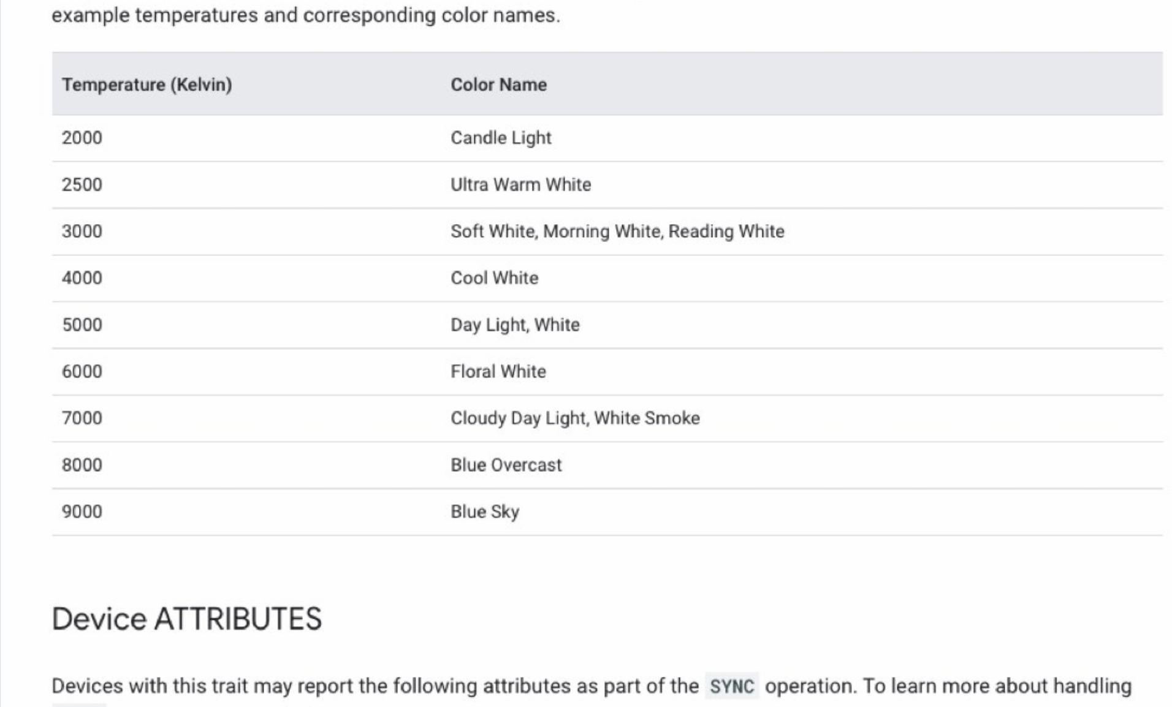1172x707 pixels.
Task: Click the Cloudy Day Light, White Smoke cell
Action: coord(575,418)
